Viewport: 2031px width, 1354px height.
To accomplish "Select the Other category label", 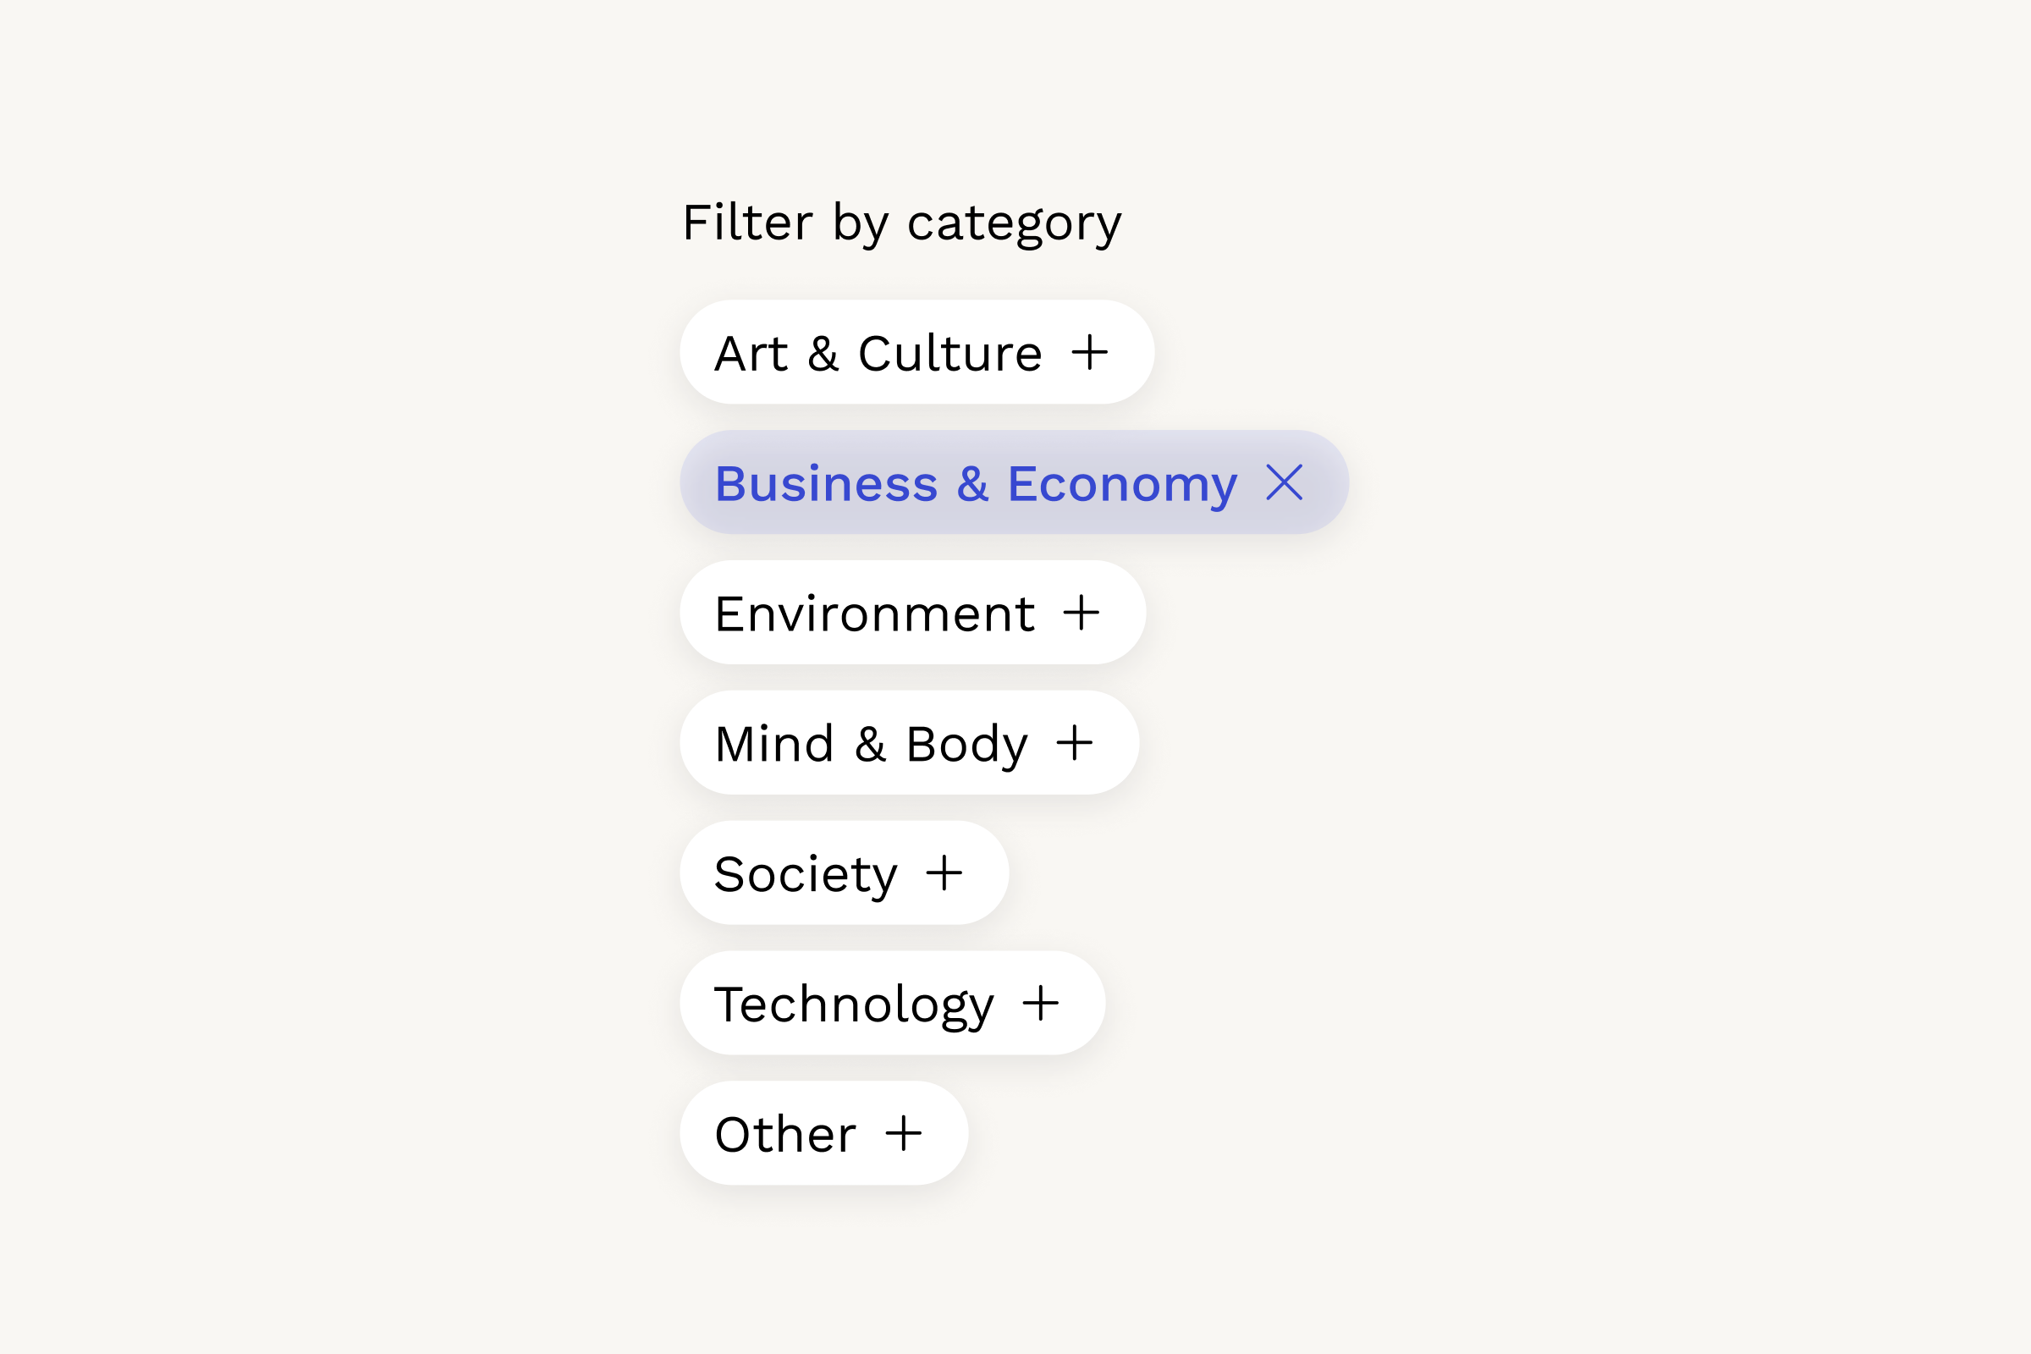I will 785,1135.
